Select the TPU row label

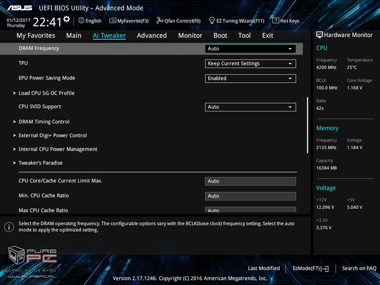(23, 63)
